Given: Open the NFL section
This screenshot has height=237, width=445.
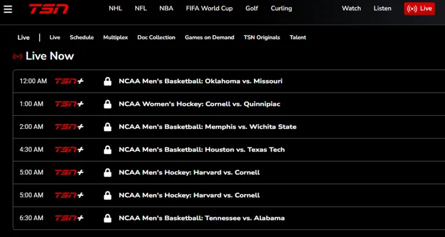Looking at the screenshot, I should (x=141, y=8).
